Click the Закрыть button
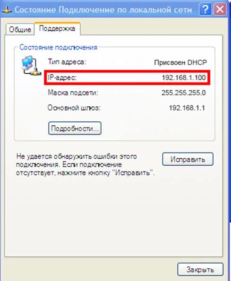This screenshot has height=281, width=231. pos(200,270)
